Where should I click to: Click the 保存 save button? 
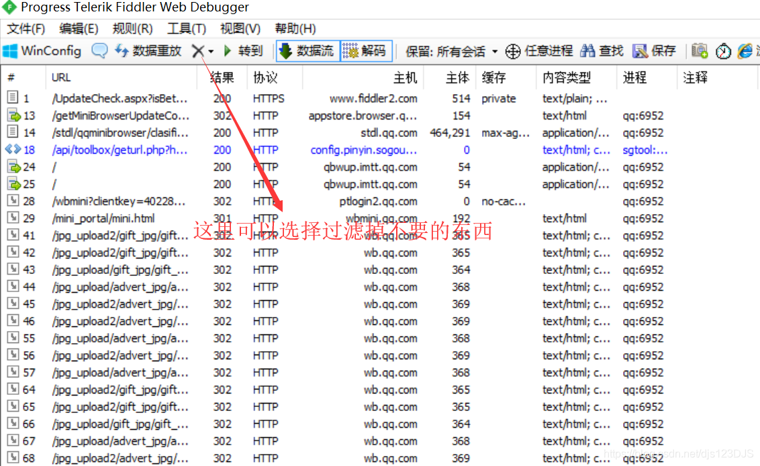tap(655, 51)
